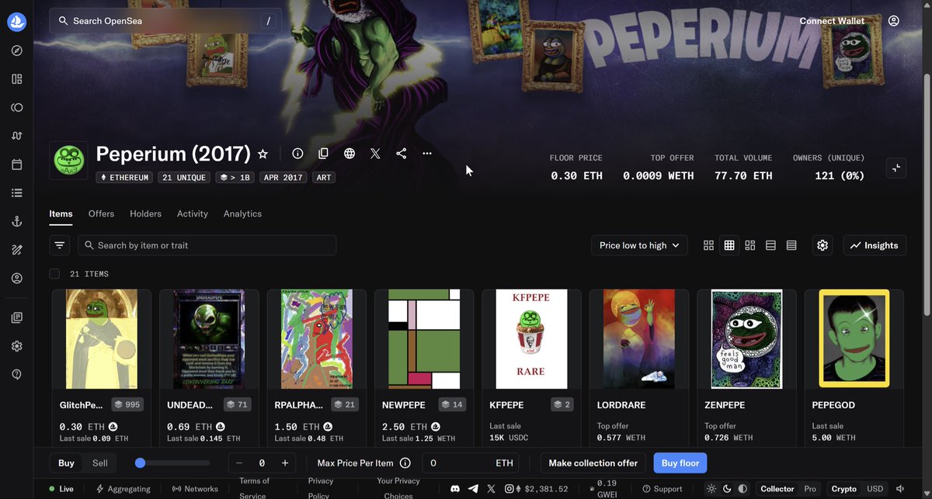Open the Price low to high dropdown
The height and width of the screenshot is (499, 932).
(x=639, y=245)
